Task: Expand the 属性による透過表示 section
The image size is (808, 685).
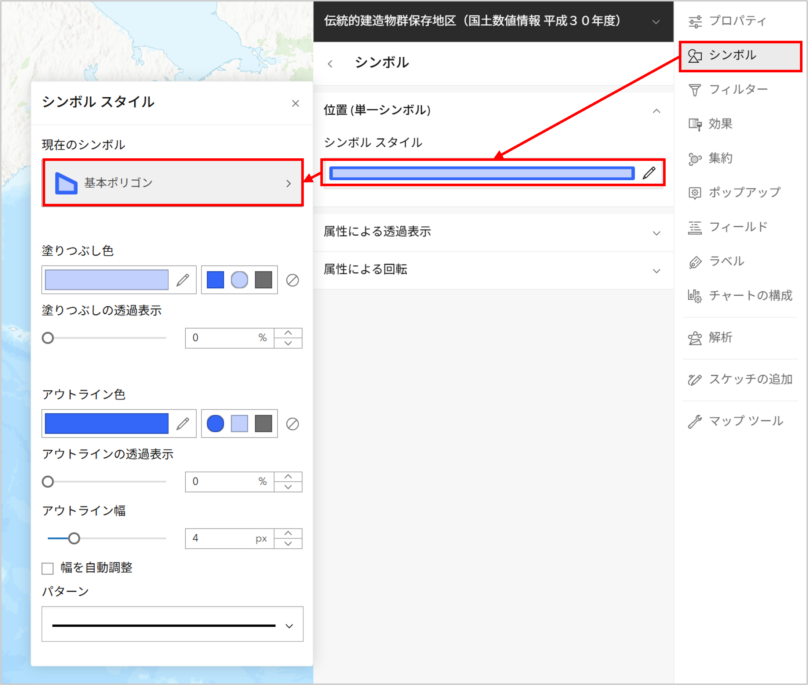Action: pos(656,232)
